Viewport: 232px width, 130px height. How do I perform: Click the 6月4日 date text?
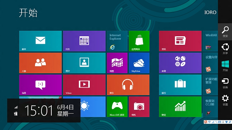[65, 107]
